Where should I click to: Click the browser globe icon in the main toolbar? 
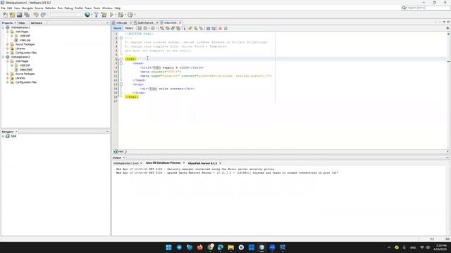tap(87, 15)
